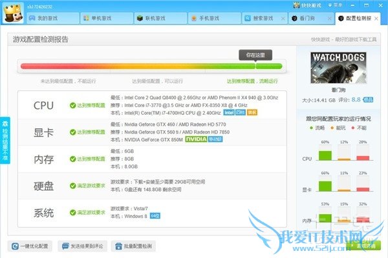
Task: Click the 你在这里 position marker
Action: (x=255, y=55)
